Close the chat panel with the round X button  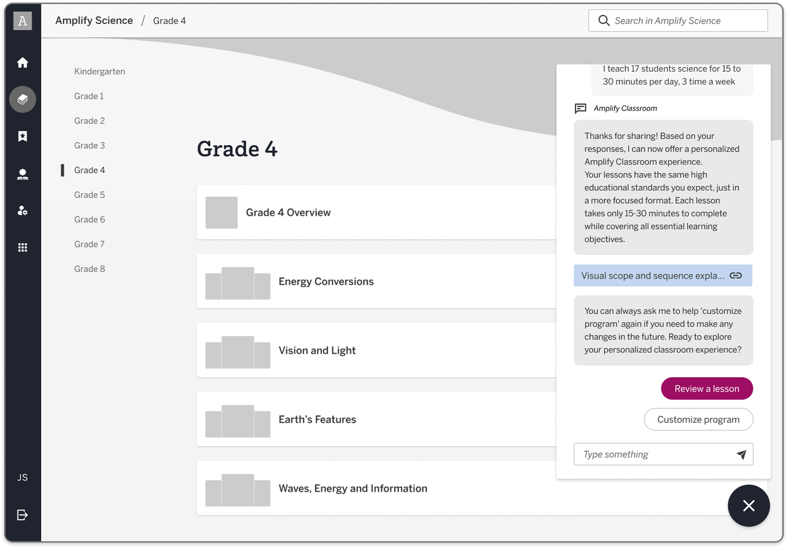click(x=749, y=506)
